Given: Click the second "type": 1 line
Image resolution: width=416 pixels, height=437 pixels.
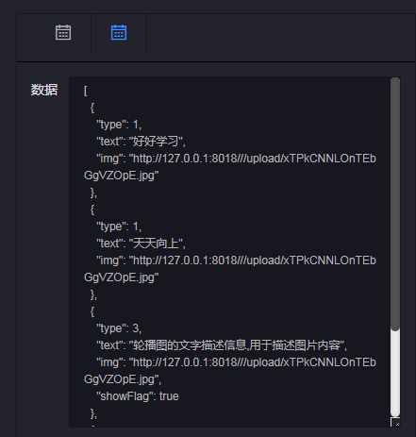Looking at the screenshot, I should [x=119, y=227].
